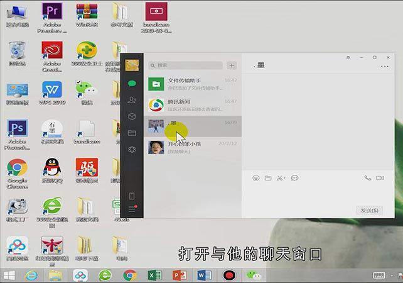The height and width of the screenshot is (283, 403).
Task: Click the scissors screenshot tool
Action: point(279,178)
